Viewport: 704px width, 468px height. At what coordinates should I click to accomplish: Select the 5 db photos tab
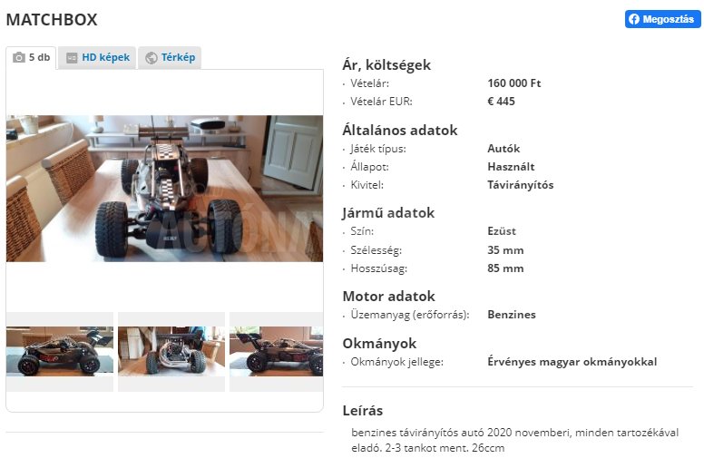[x=32, y=58]
